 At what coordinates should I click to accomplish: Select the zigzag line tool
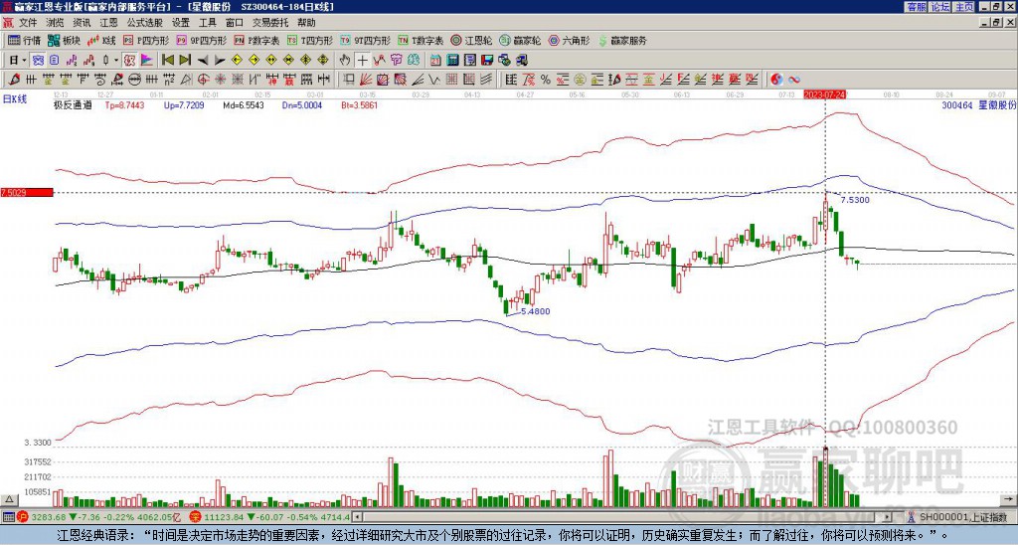(433, 80)
